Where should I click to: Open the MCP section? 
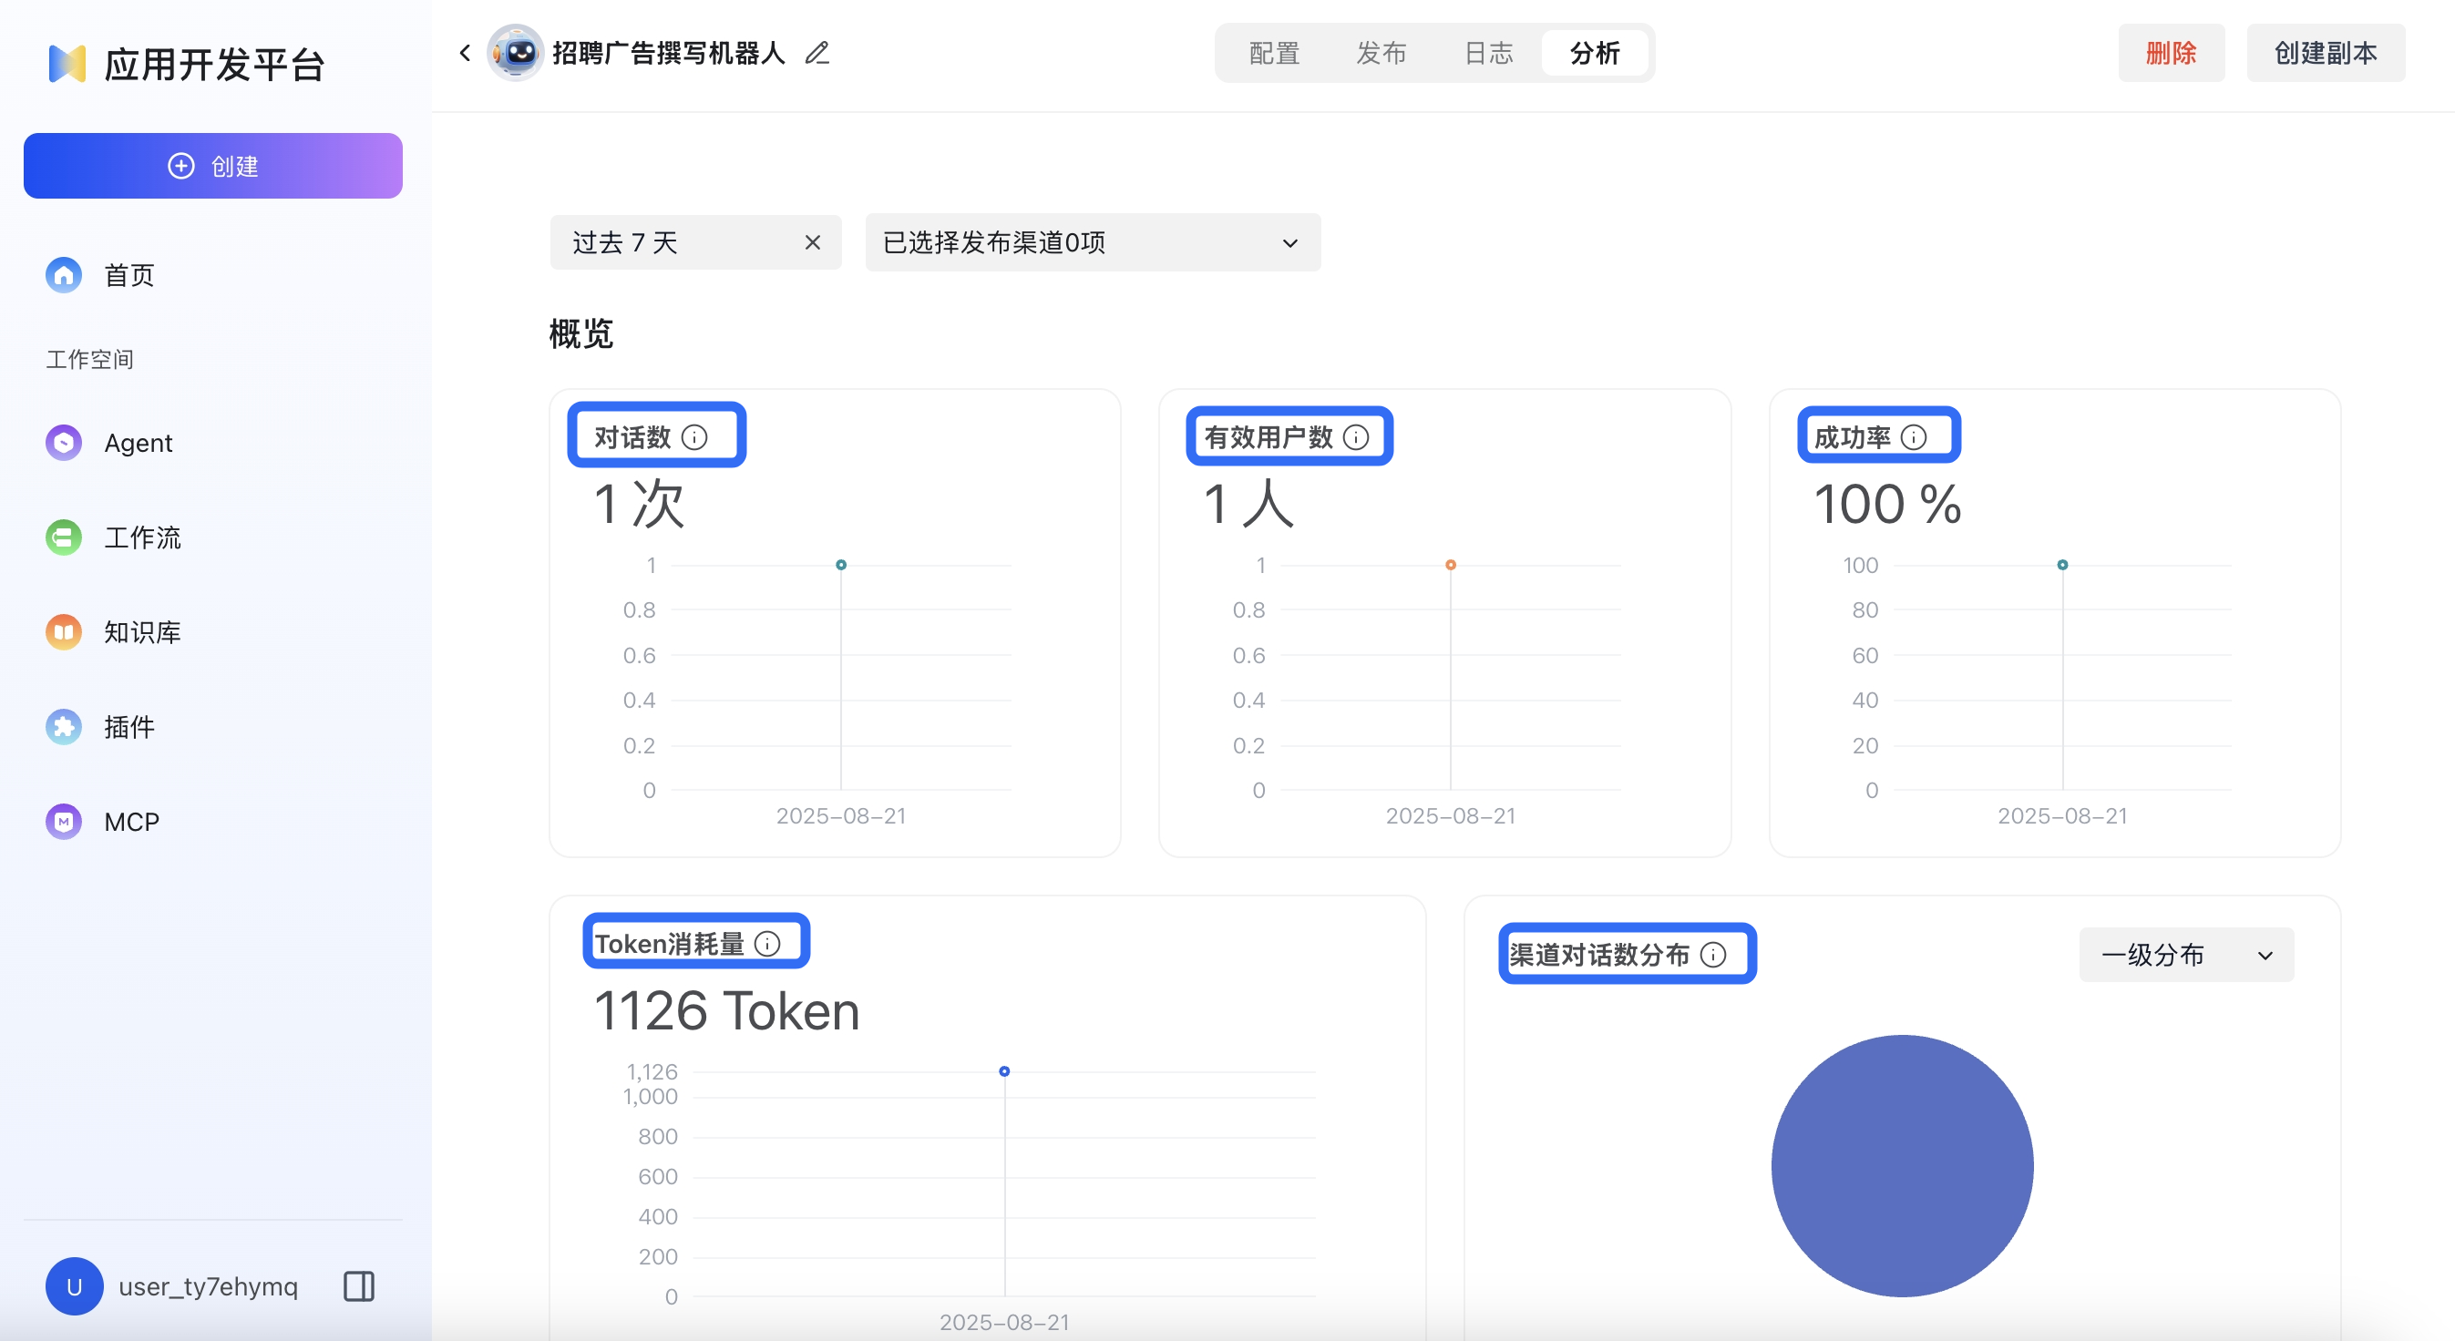(129, 821)
